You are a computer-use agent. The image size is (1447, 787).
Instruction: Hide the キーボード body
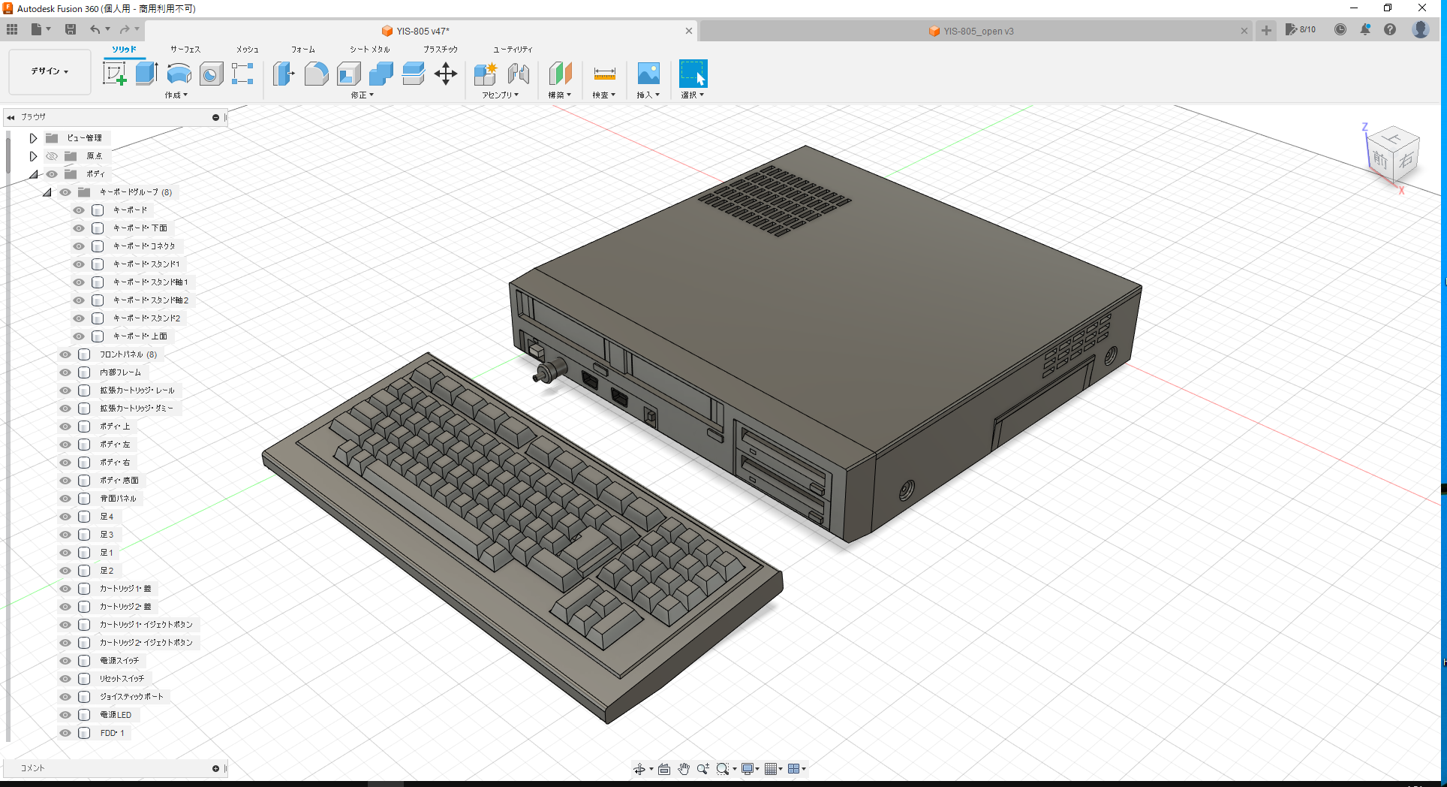tap(78, 210)
